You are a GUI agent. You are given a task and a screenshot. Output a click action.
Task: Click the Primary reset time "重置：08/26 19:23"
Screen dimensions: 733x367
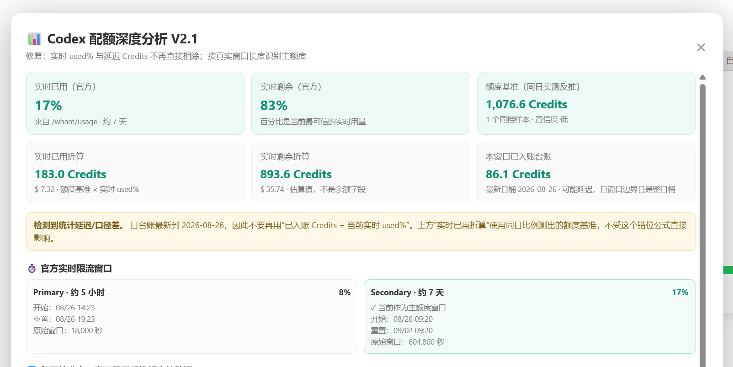click(64, 319)
